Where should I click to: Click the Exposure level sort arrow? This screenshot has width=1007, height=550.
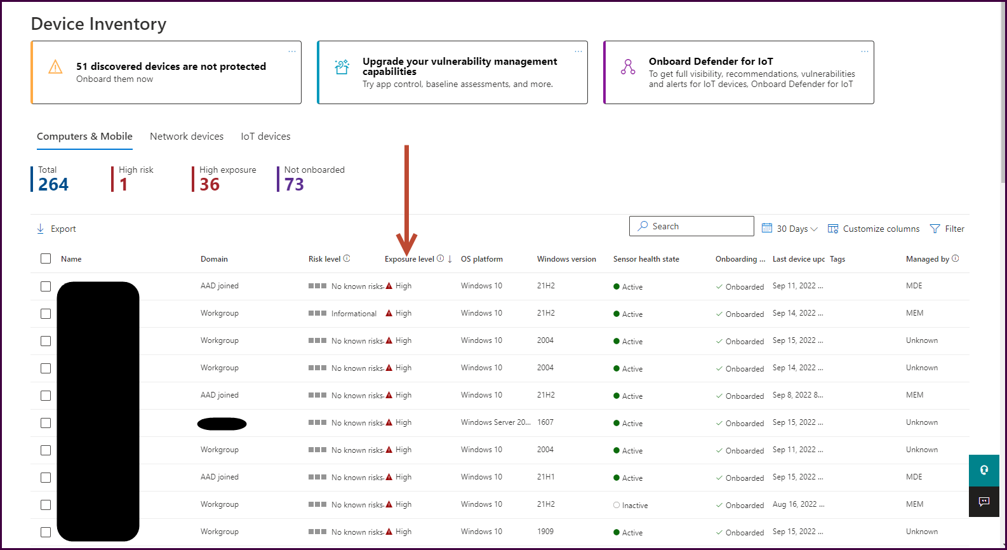click(x=450, y=259)
